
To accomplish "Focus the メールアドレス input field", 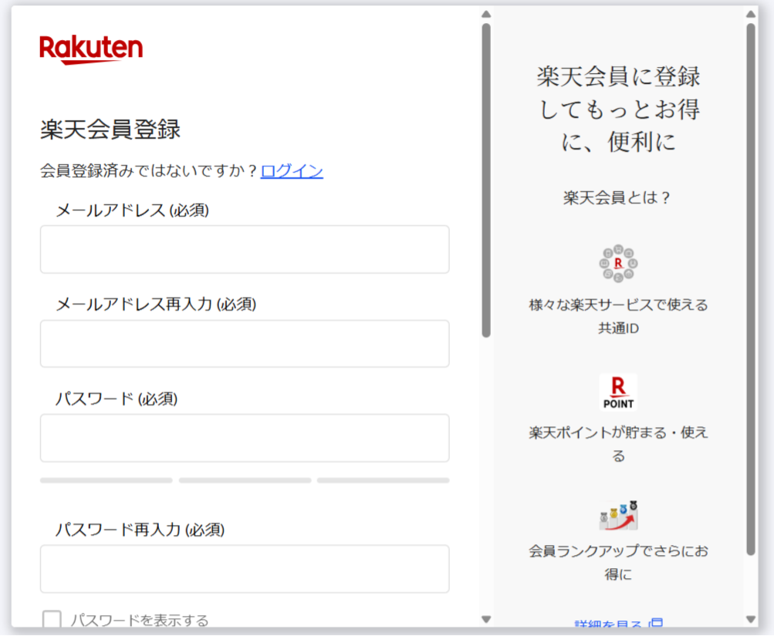I will [x=245, y=249].
